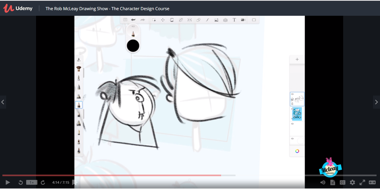Screen dimensions: 380x189
Task: Go to next lecture arrow
Action: coord(377,102)
